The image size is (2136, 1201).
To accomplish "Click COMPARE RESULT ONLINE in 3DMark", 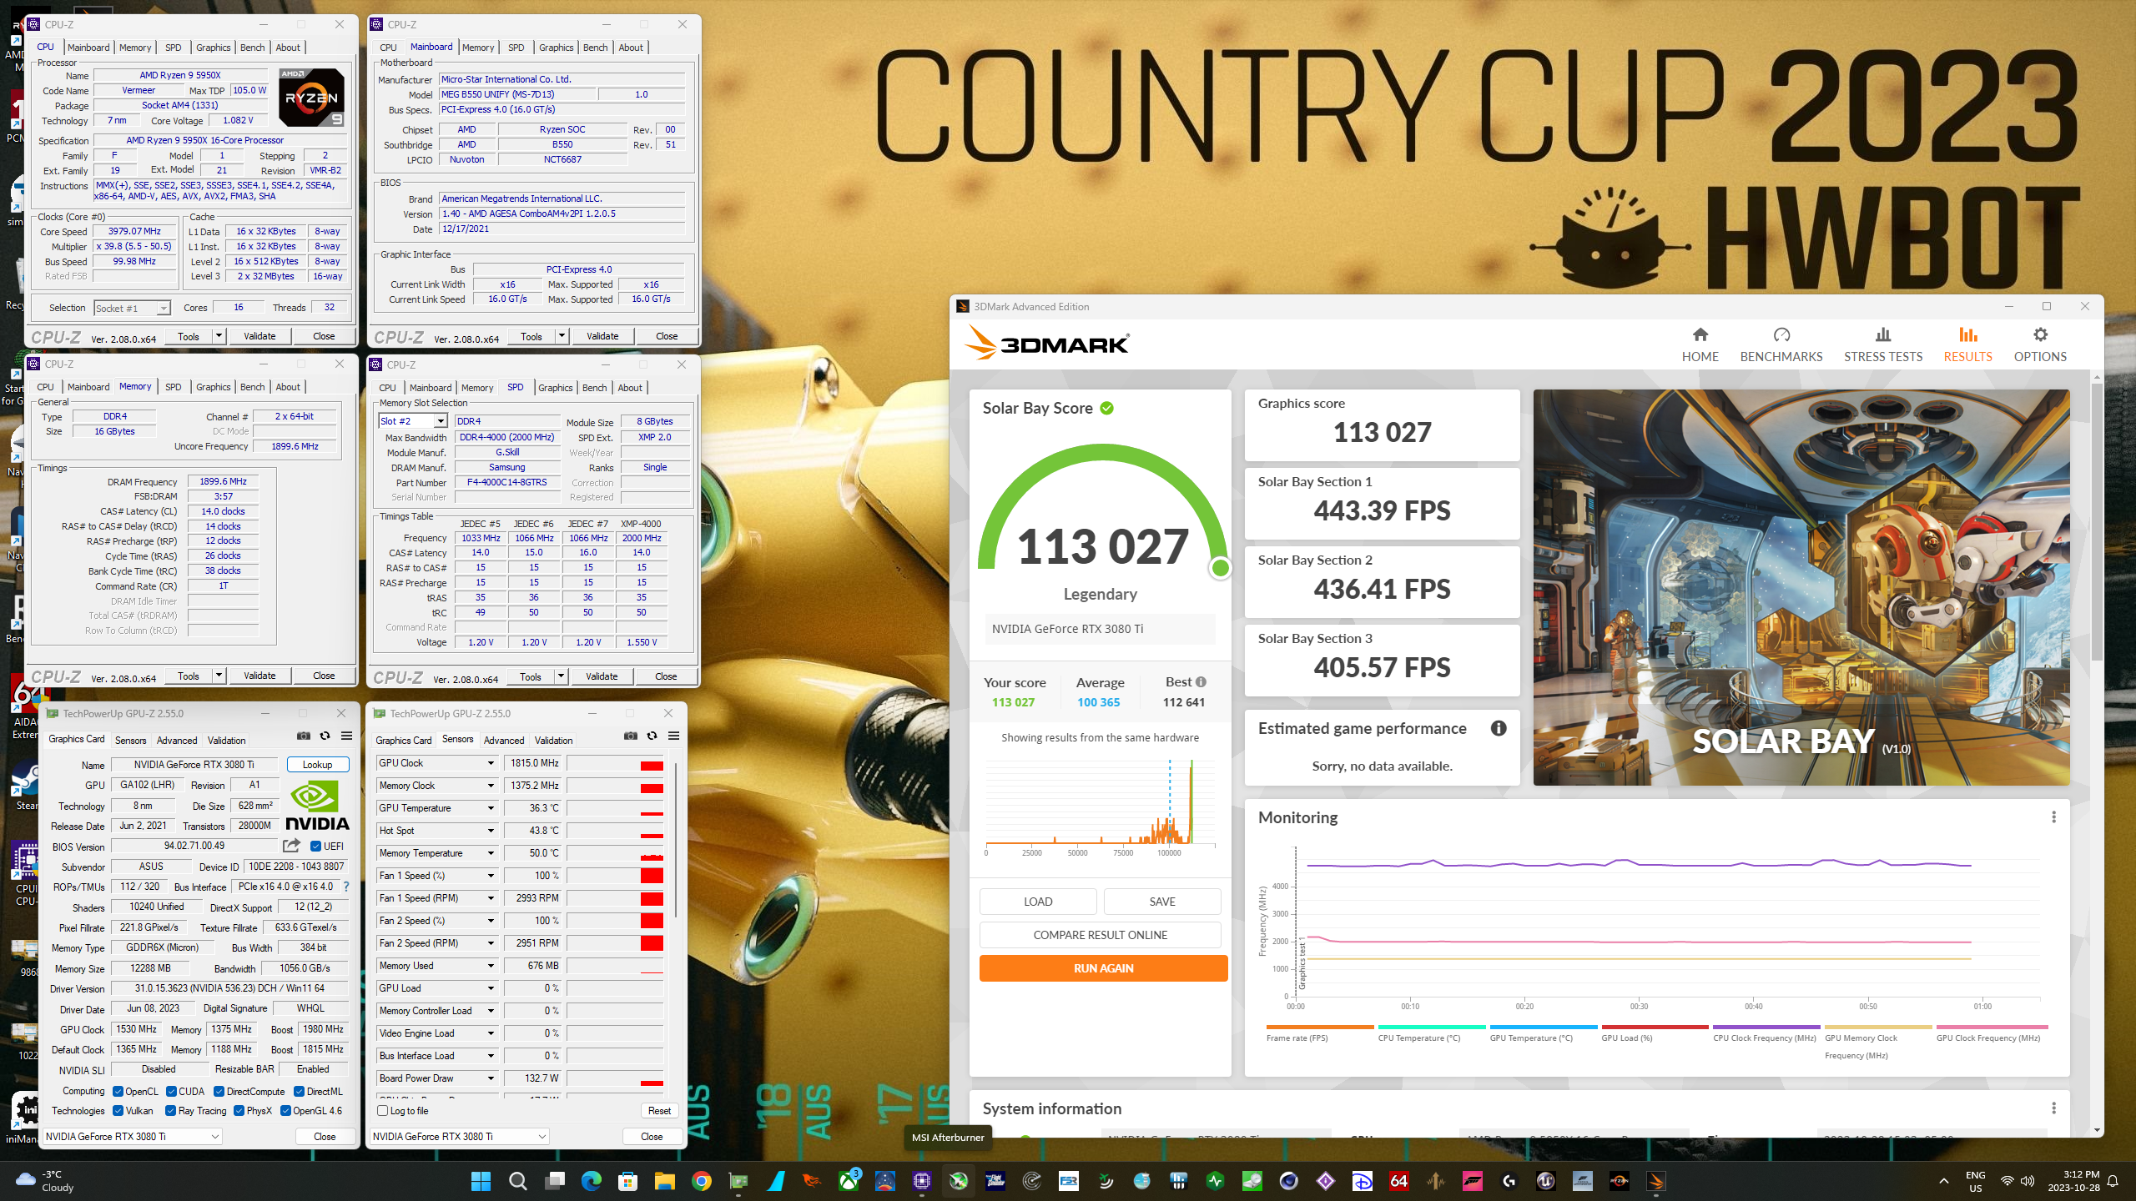I will pos(1100,935).
